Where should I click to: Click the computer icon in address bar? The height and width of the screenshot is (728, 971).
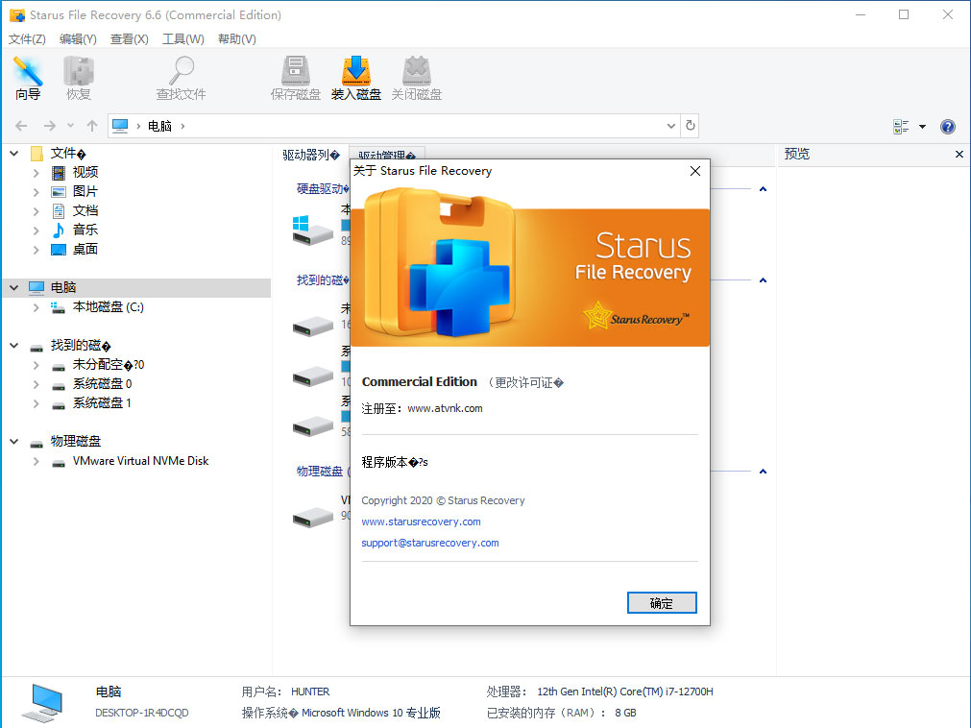120,126
